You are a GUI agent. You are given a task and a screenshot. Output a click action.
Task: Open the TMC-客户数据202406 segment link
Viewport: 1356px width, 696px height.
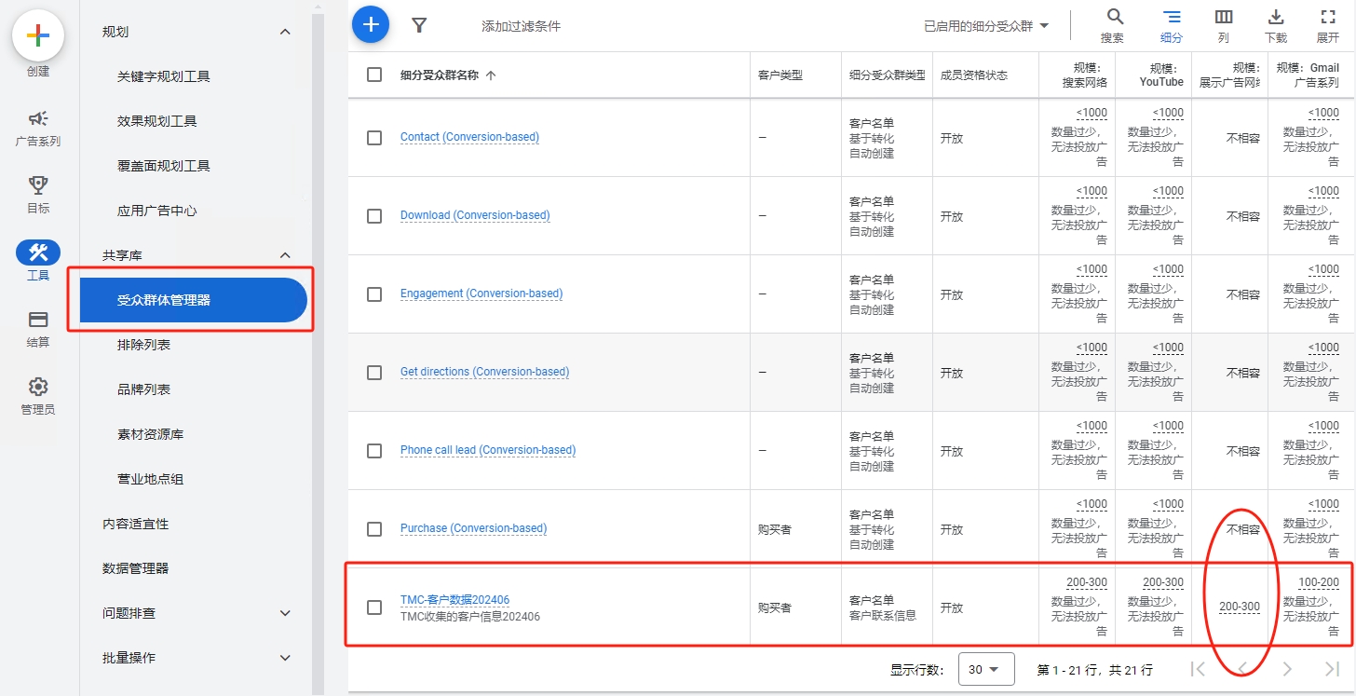pyautogui.click(x=454, y=600)
